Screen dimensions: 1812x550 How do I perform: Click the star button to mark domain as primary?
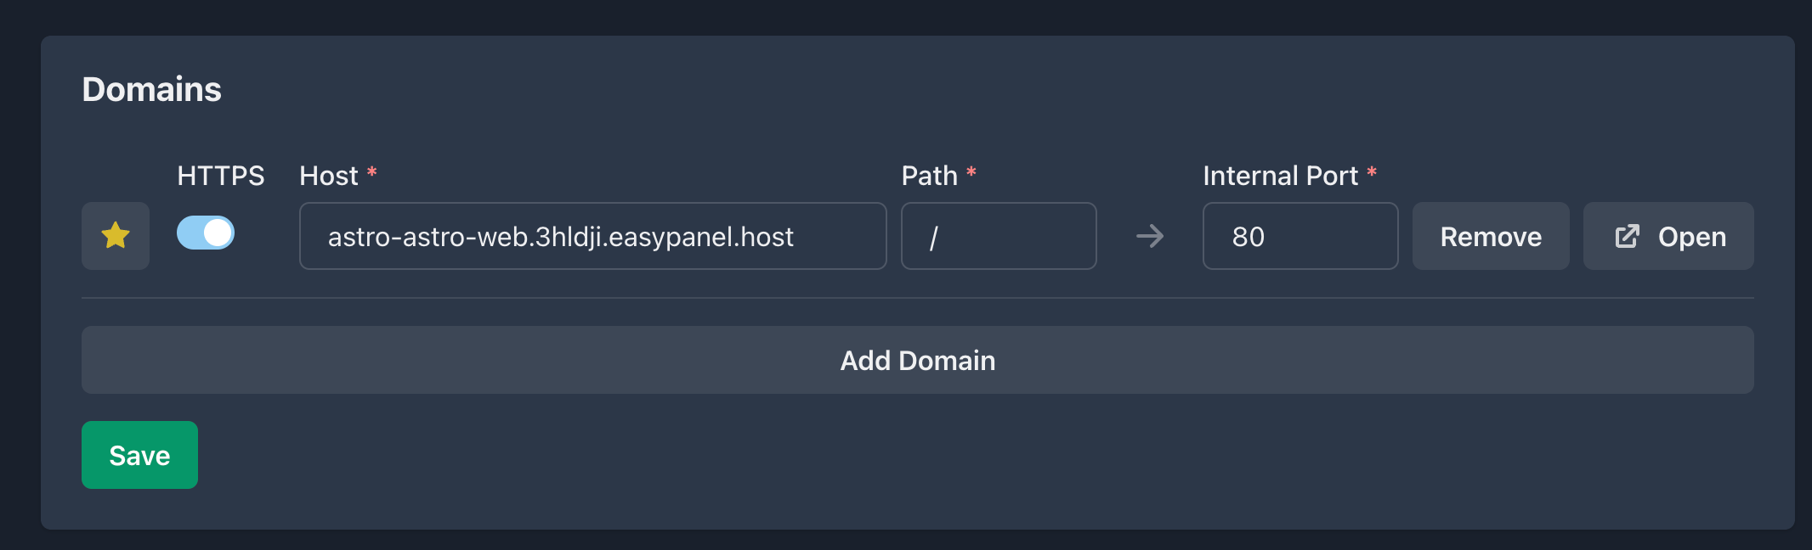coord(115,236)
